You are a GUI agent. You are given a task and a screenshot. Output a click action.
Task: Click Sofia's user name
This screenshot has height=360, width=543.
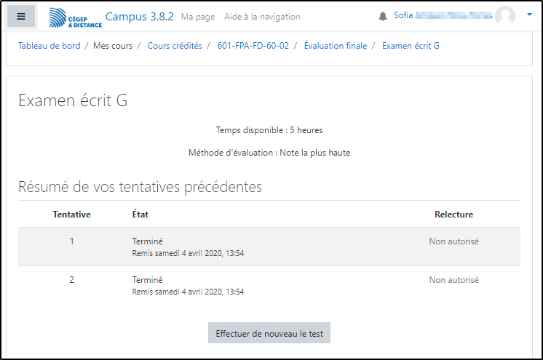(x=441, y=15)
